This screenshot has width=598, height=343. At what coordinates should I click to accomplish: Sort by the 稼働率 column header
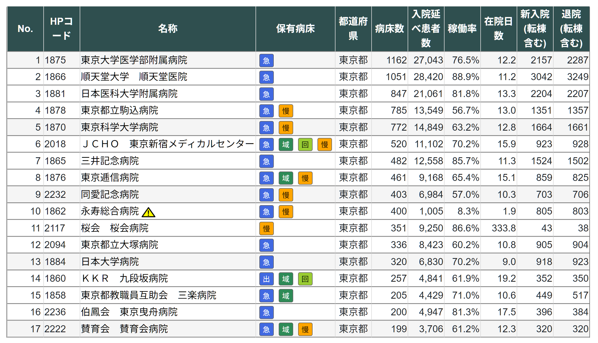point(462,29)
